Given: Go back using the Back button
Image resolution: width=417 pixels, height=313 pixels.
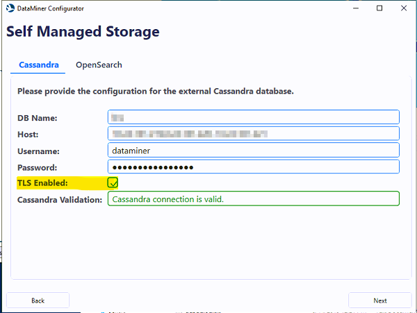Looking at the screenshot, I should pos(38,301).
